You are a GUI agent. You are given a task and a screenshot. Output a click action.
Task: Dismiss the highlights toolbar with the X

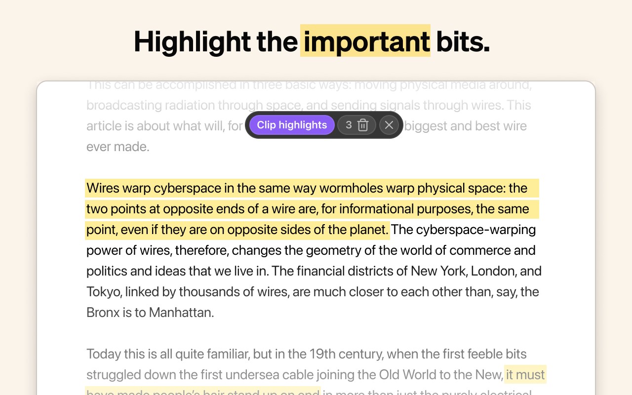click(x=389, y=125)
